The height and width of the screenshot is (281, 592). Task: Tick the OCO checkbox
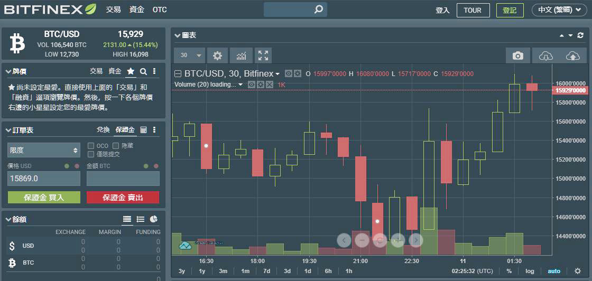[90, 146]
